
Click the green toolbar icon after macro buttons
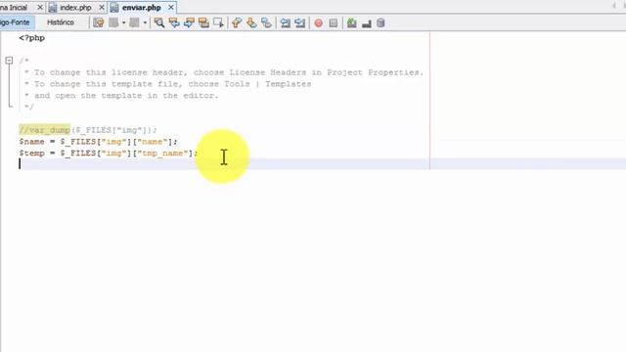point(352,22)
